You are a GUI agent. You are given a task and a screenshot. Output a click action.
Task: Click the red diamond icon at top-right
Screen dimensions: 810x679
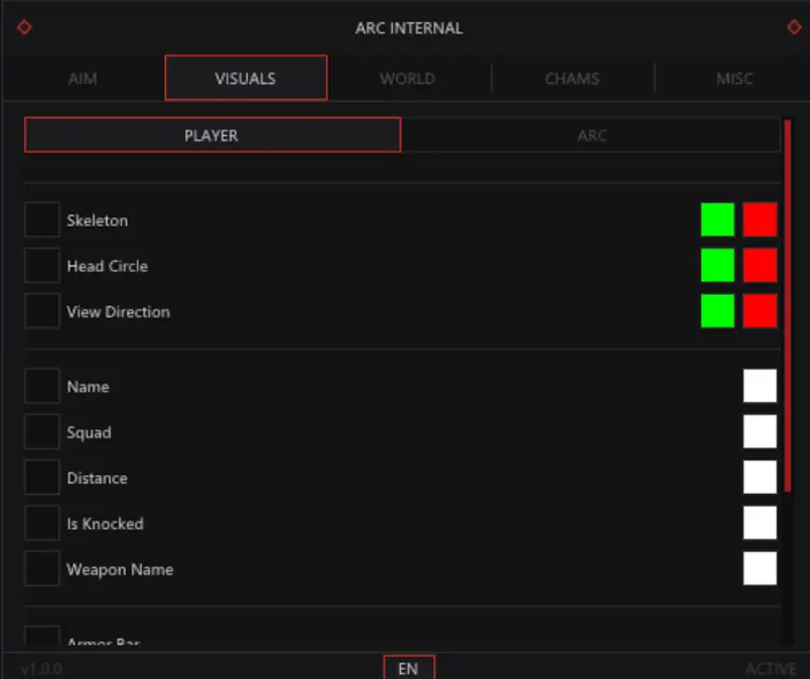(794, 27)
